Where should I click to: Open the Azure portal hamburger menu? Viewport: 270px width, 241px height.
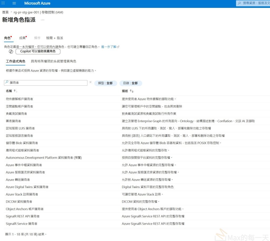(14, 3)
